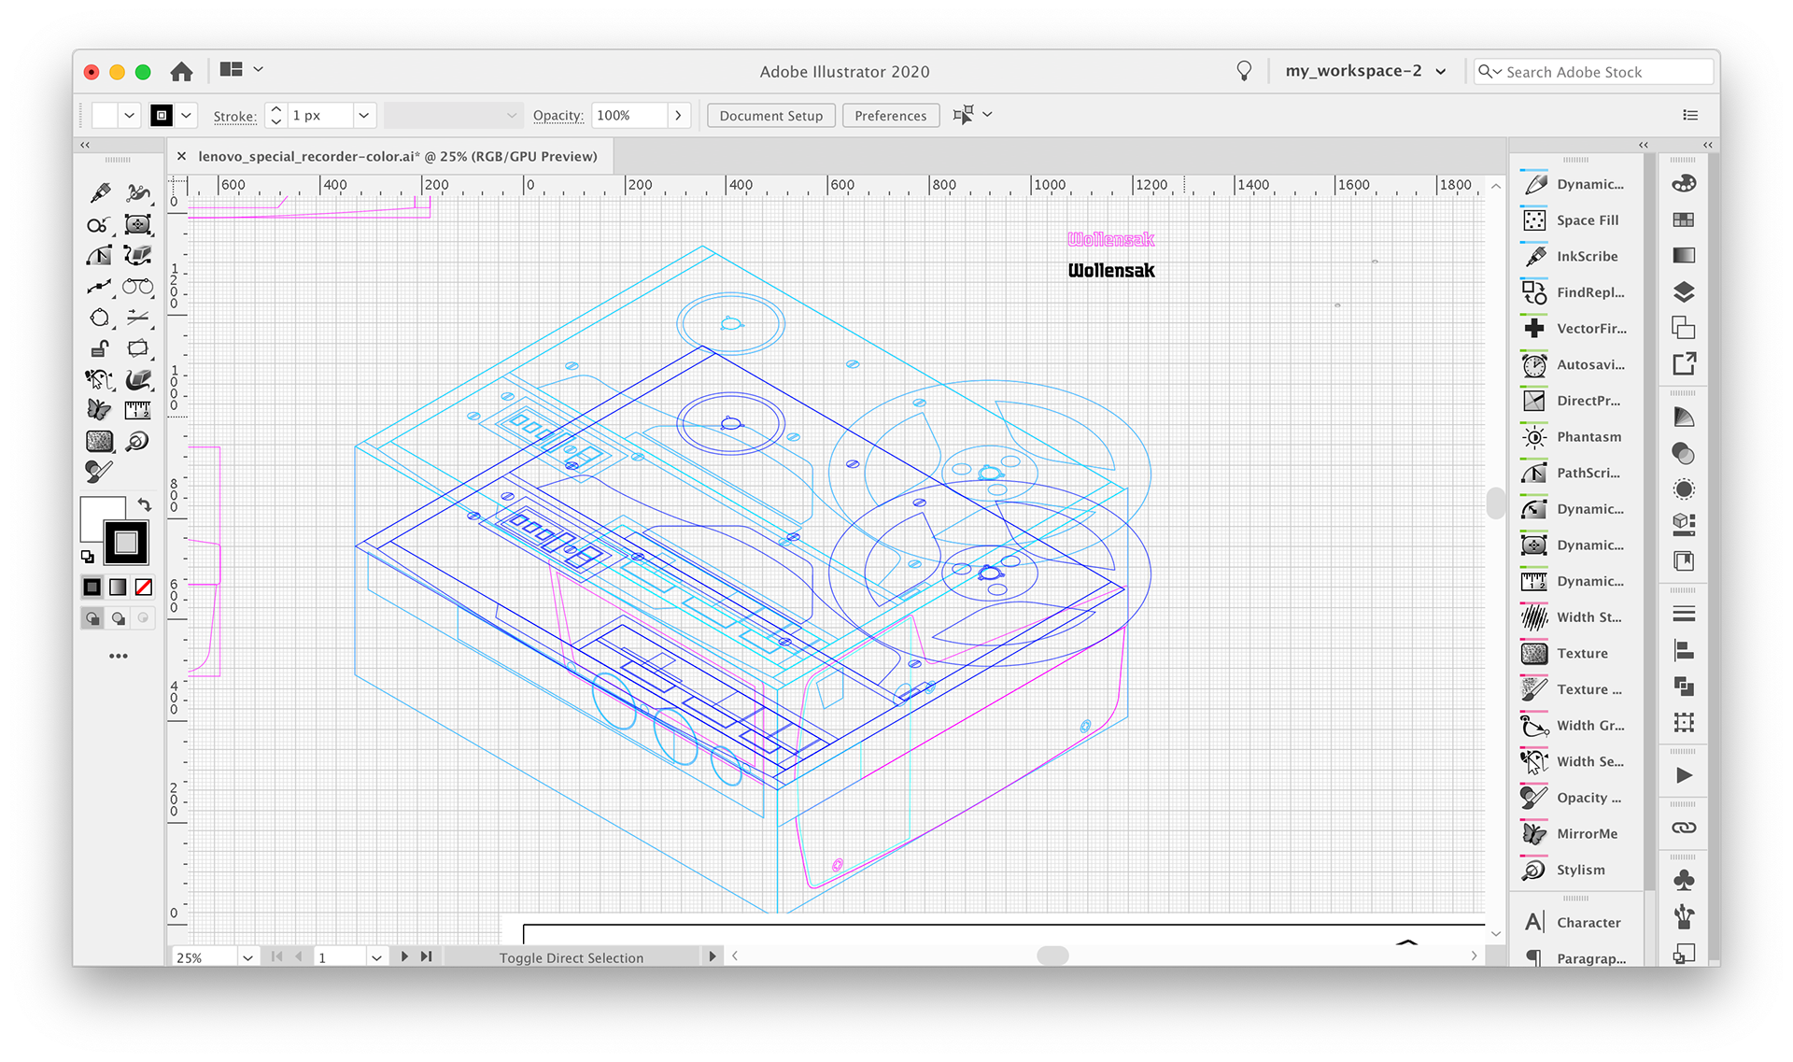
Task: Open the stroke weight dropdown
Action: 363,115
